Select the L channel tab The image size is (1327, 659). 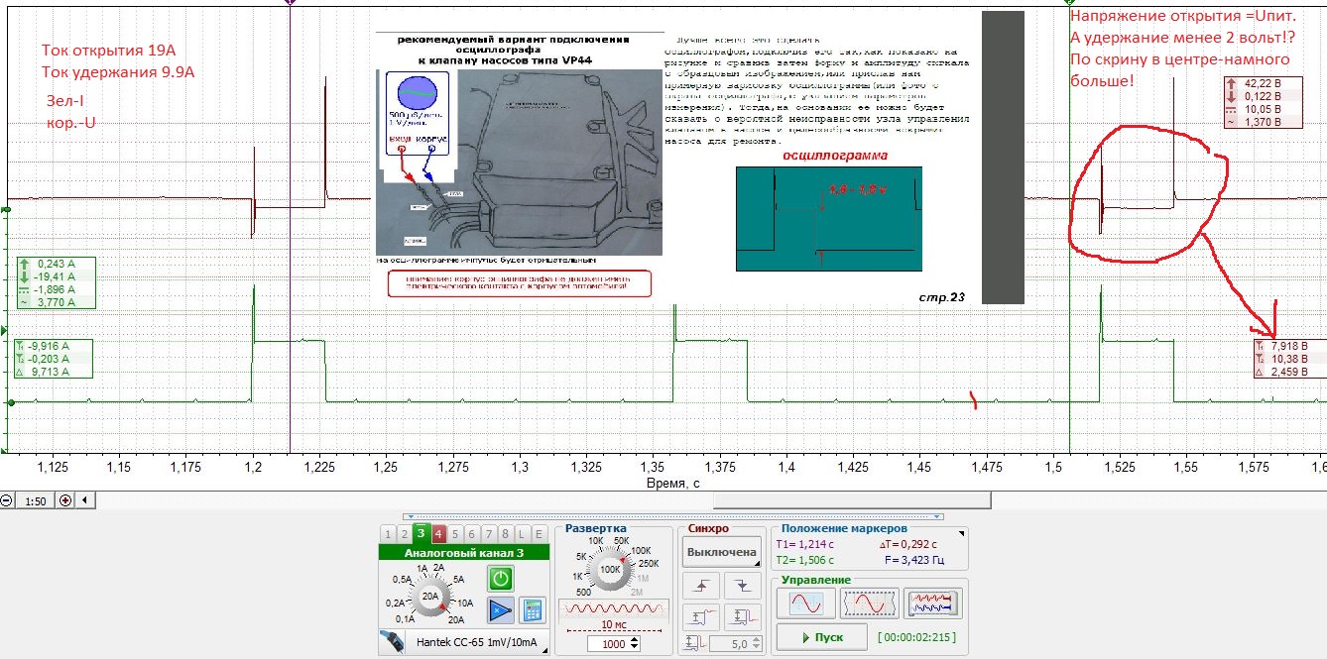(x=524, y=533)
